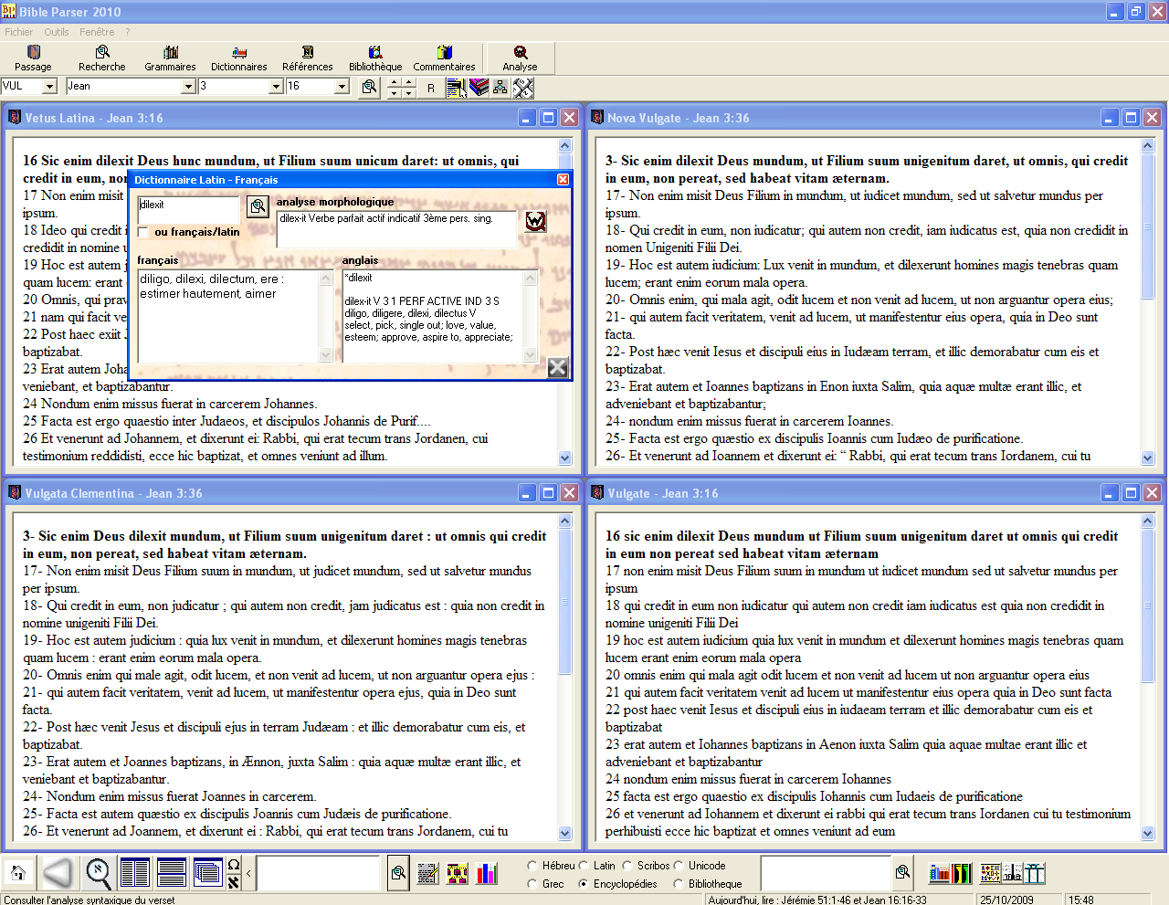Click the dictionary word input containing dilexit
The width and height of the screenshot is (1169, 905).
coord(188,208)
